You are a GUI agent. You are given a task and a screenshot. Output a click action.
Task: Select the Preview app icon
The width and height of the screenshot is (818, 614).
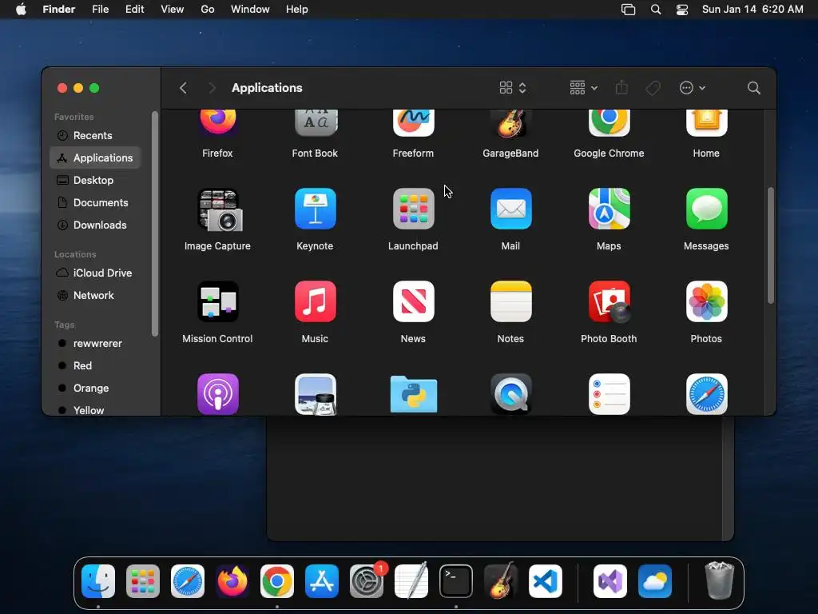point(315,394)
